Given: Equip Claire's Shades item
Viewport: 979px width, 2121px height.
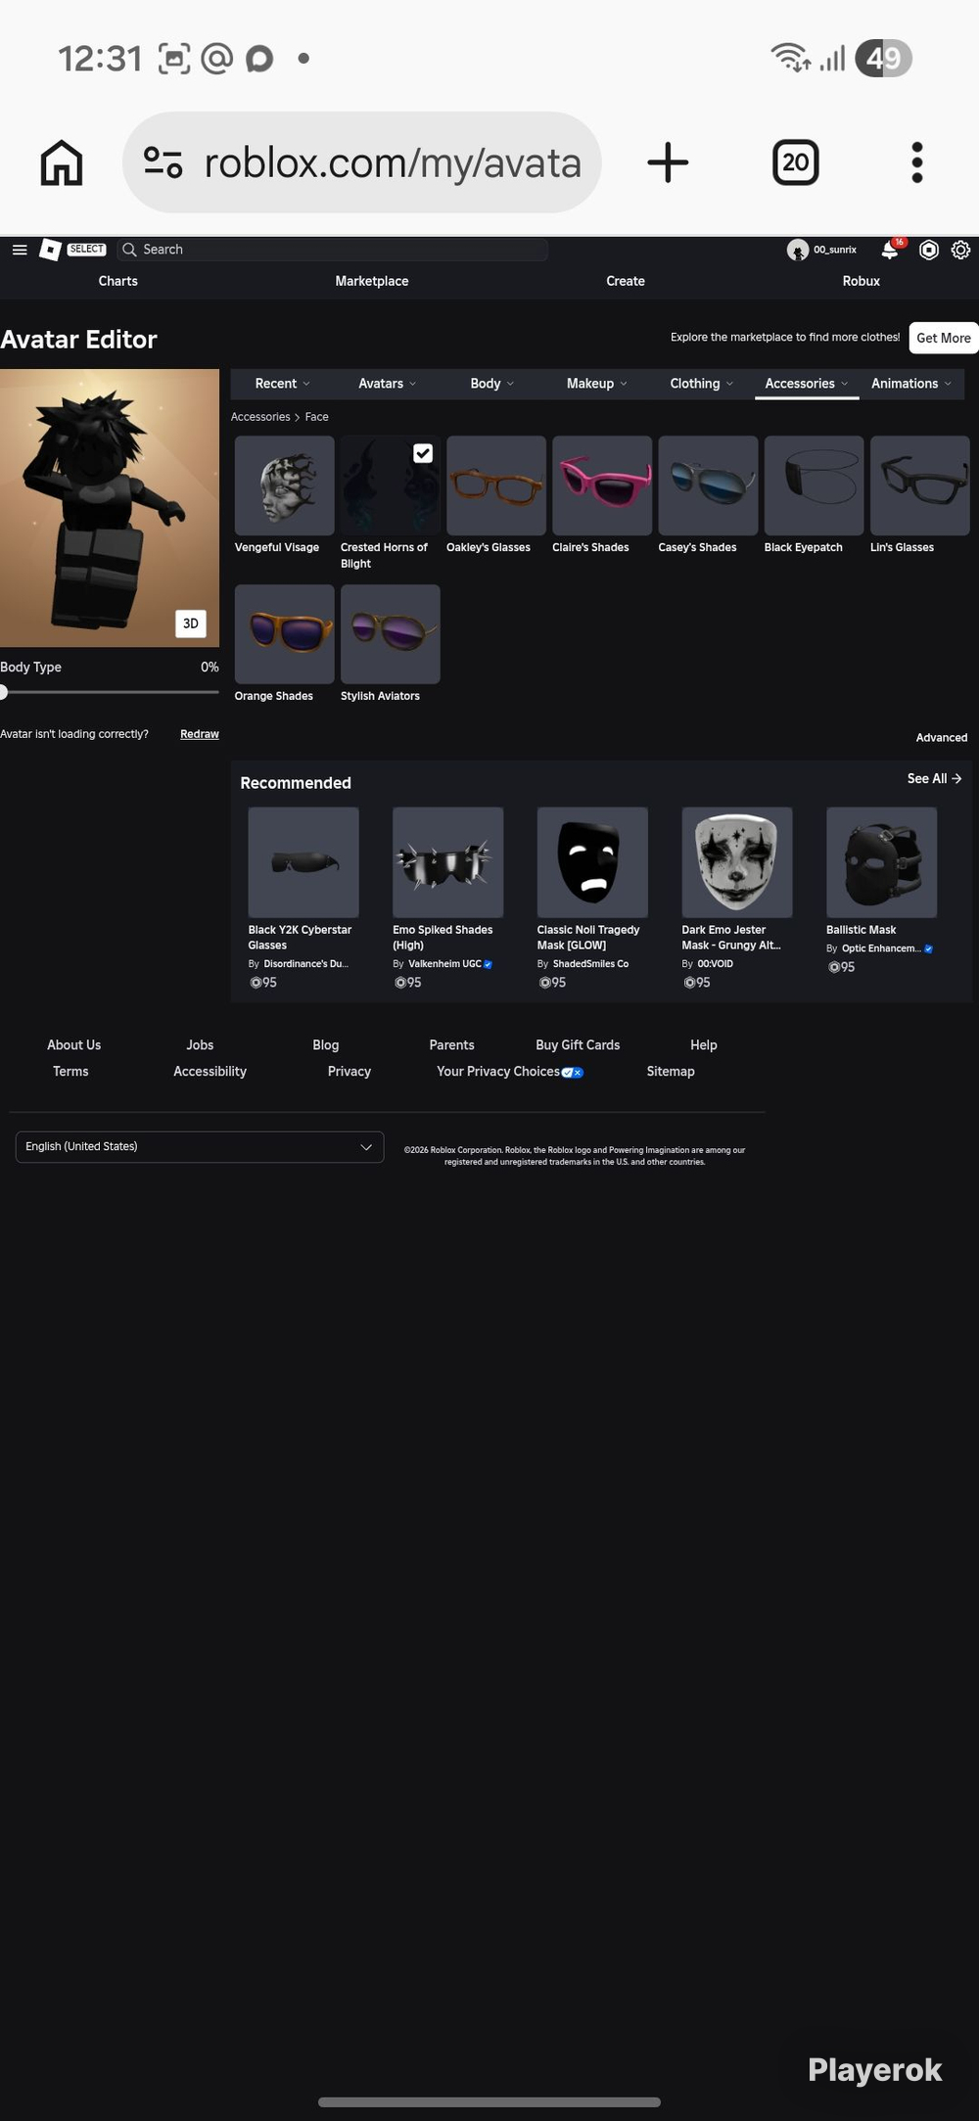Looking at the screenshot, I should coord(602,485).
